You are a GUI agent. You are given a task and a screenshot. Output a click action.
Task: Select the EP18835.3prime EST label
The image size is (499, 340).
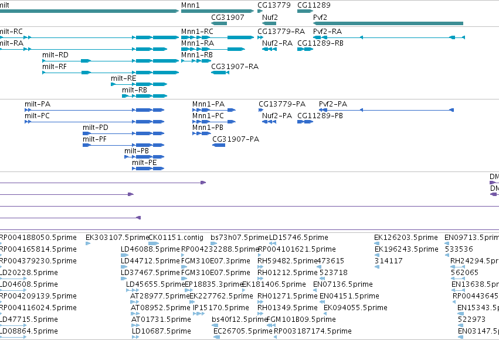[214, 284]
